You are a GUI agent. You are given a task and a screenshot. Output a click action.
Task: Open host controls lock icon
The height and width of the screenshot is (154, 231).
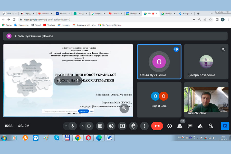[x=210, y=126]
